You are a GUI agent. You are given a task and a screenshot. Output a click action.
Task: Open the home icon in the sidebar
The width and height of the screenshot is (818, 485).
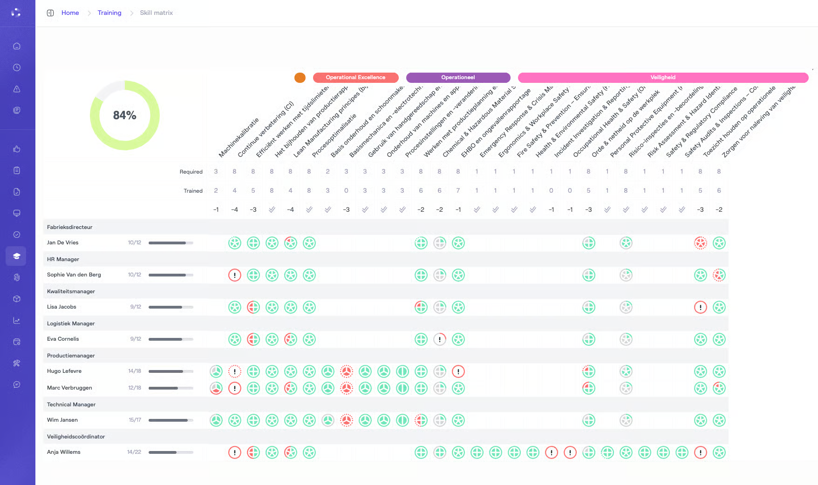pos(17,46)
